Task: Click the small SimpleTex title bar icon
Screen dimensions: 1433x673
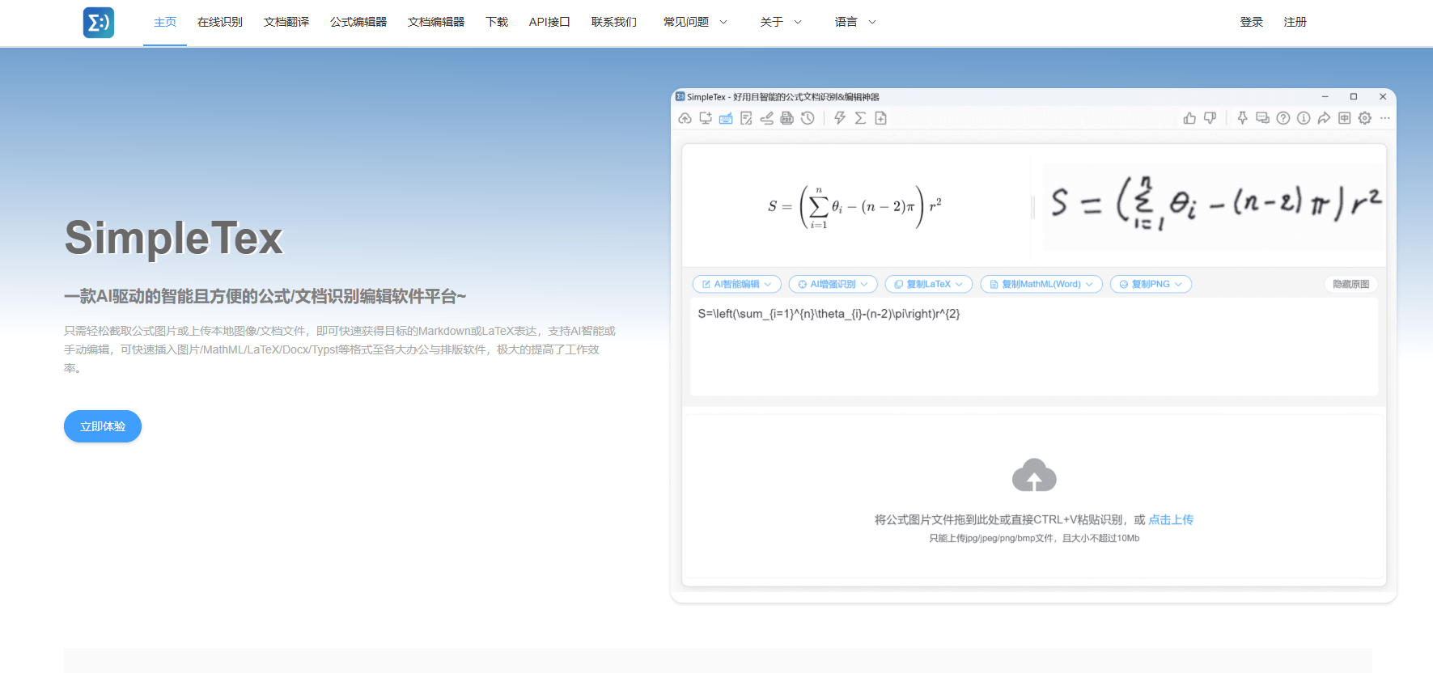Action: click(x=680, y=97)
